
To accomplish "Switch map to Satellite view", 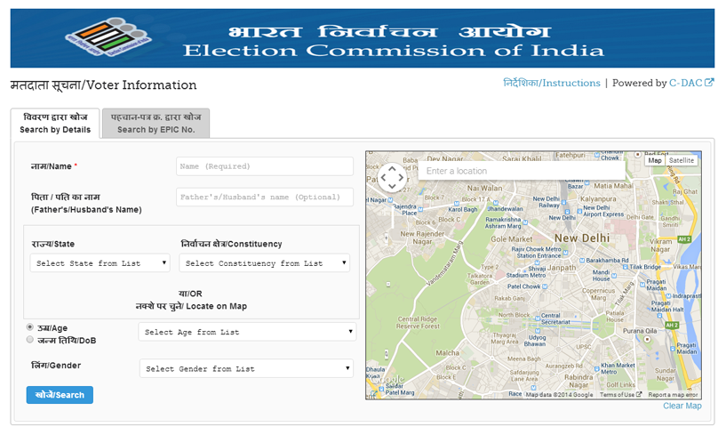I will pos(682,160).
